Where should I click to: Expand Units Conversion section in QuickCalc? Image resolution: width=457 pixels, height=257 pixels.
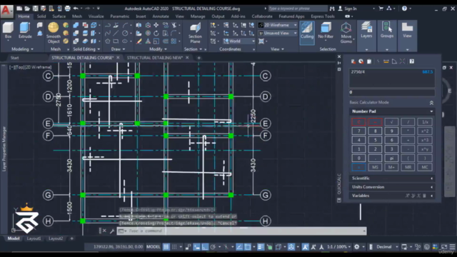click(x=392, y=187)
